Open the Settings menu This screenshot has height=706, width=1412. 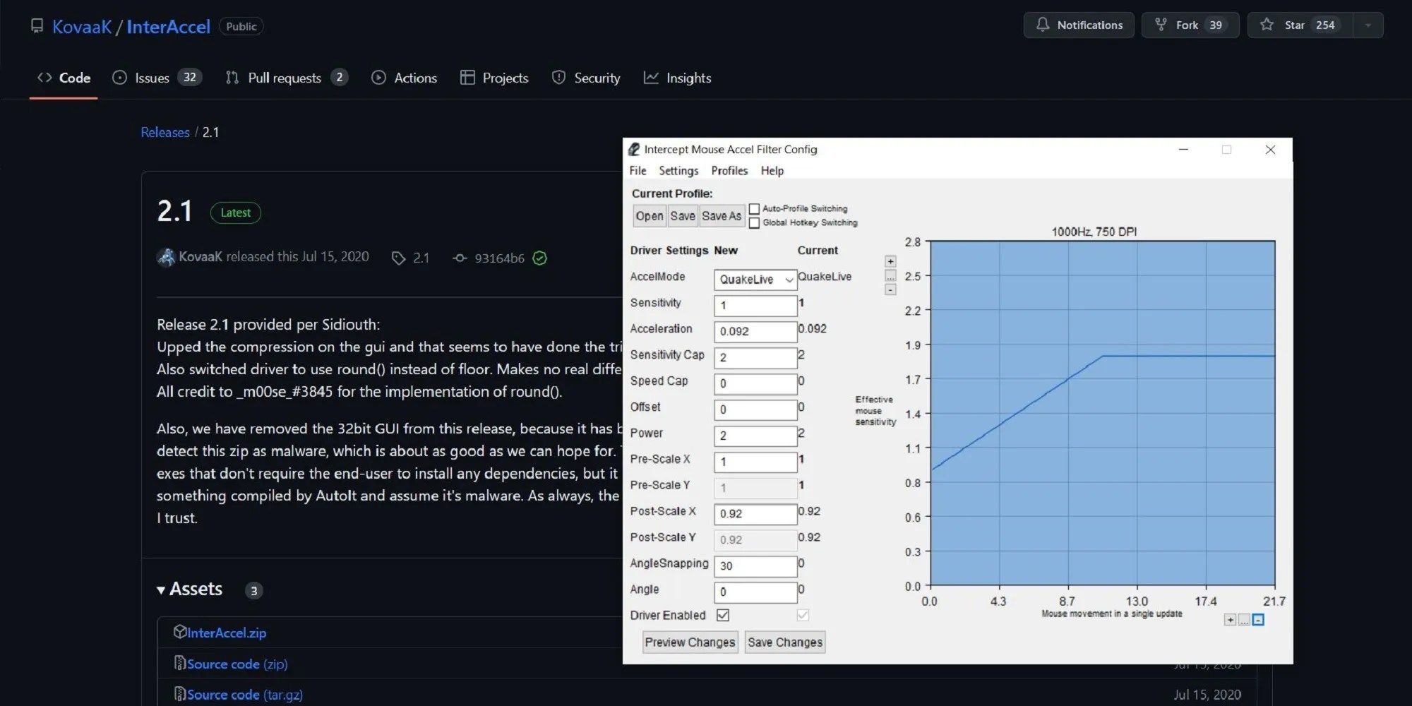[x=678, y=171]
